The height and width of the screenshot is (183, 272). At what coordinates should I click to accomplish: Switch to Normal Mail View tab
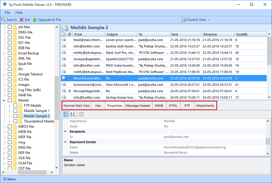coord(77,106)
